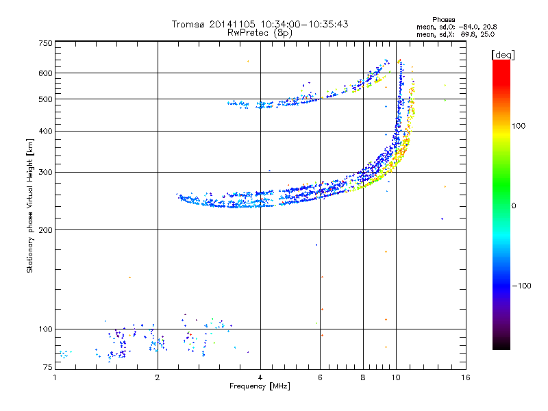This screenshot has width=548, height=411.
Task: Click the '[deg]' colorbar unit label
Action: tap(503, 55)
